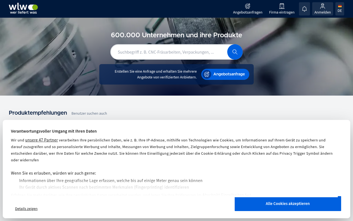The height and width of the screenshot is (221, 353).
Task: Accept all cookies with Alle Cookies akzeptieren
Action: 288,204
